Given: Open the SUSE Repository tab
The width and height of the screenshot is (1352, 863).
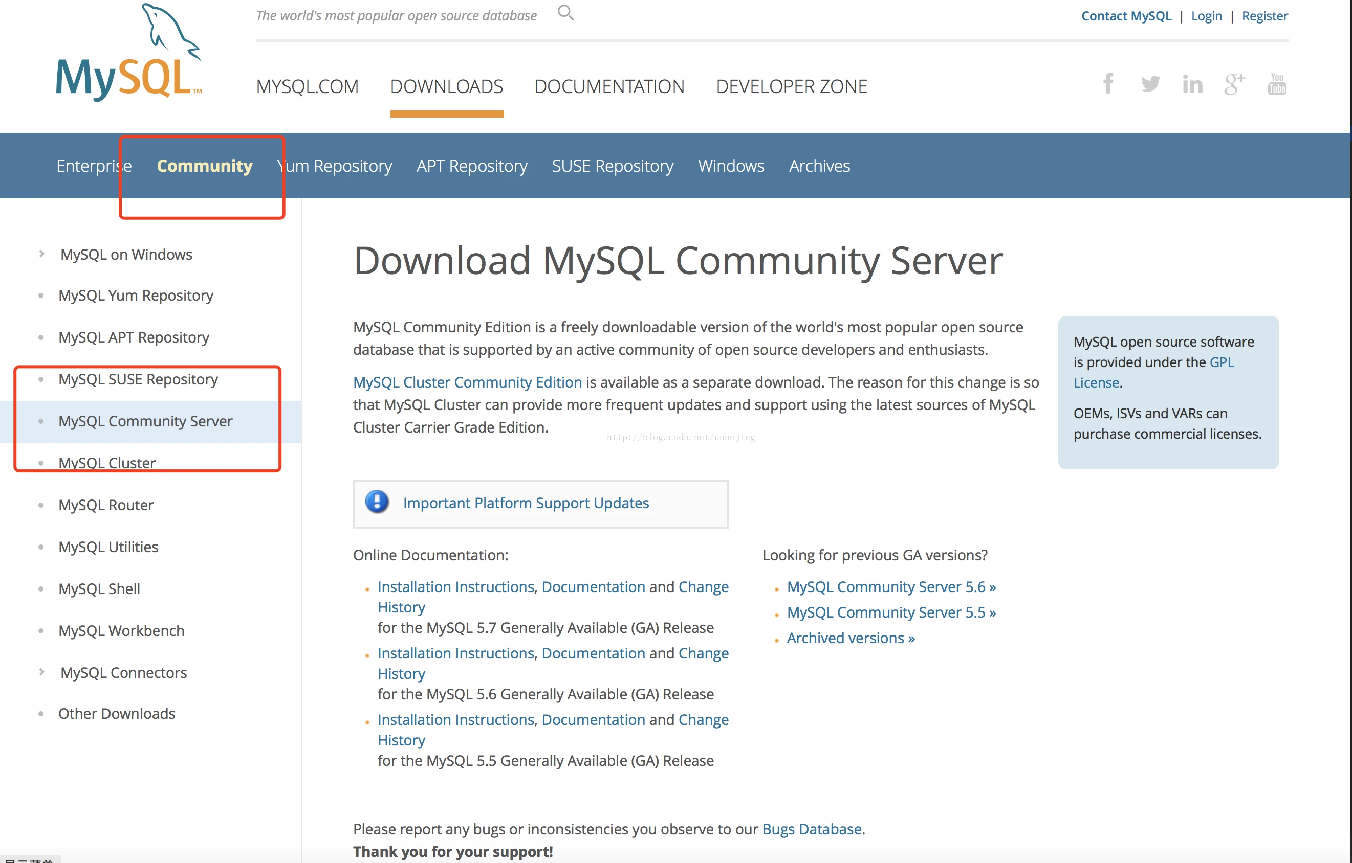Looking at the screenshot, I should click(x=613, y=166).
